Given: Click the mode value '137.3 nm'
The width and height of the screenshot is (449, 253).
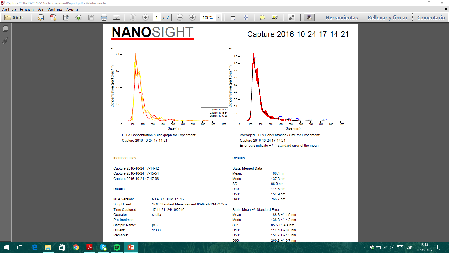Looking at the screenshot, I should point(278,179).
